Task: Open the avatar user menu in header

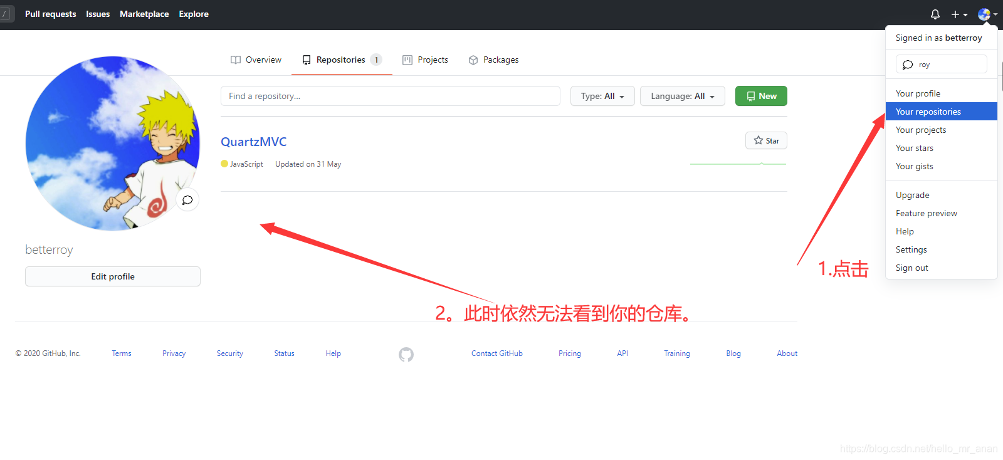Action: pyautogui.click(x=987, y=14)
